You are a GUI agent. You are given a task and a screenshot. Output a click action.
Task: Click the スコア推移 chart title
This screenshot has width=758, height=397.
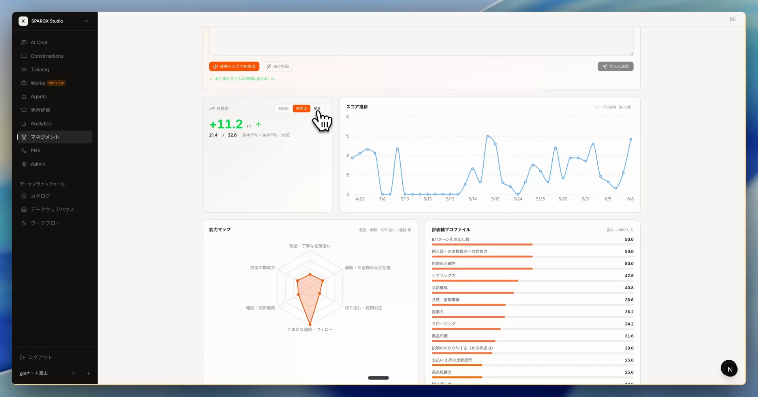[357, 107]
